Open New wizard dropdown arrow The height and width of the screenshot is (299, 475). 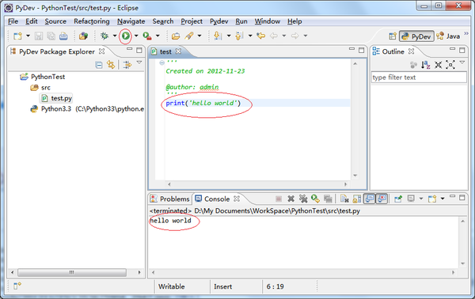28,36
